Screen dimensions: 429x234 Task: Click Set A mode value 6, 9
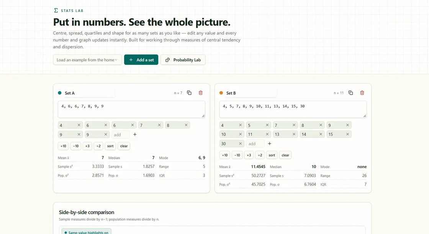coord(201,158)
